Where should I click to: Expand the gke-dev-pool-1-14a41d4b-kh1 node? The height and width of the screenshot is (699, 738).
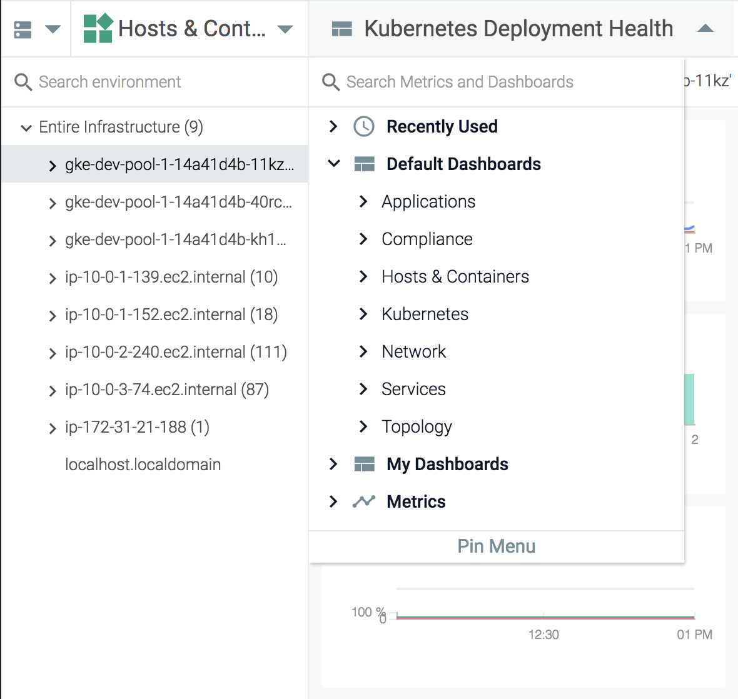coord(53,241)
